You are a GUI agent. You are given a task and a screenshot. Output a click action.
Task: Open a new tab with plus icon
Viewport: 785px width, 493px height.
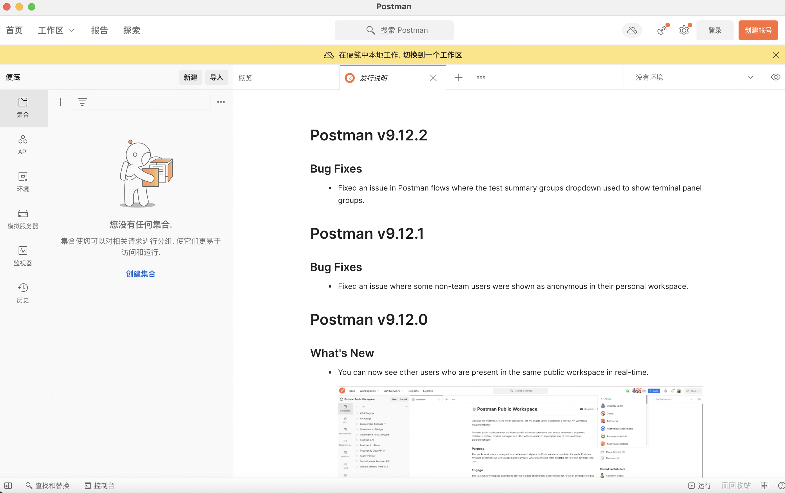click(459, 77)
